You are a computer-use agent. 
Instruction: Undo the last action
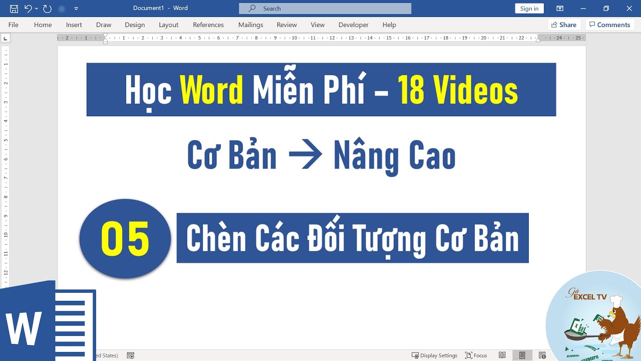[x=29, y=9]
